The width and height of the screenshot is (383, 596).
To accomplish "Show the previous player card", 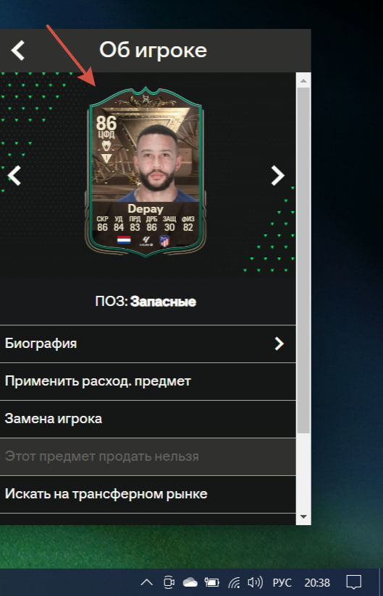I will [x=14, y=176].
